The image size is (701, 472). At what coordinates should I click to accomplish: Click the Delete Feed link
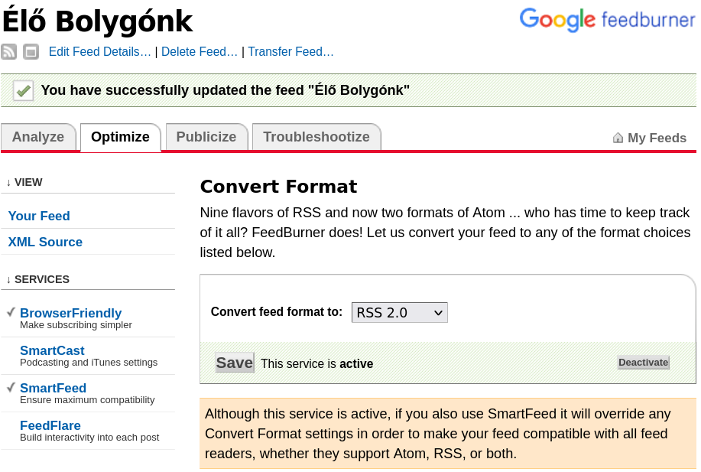tap(200, 52)
